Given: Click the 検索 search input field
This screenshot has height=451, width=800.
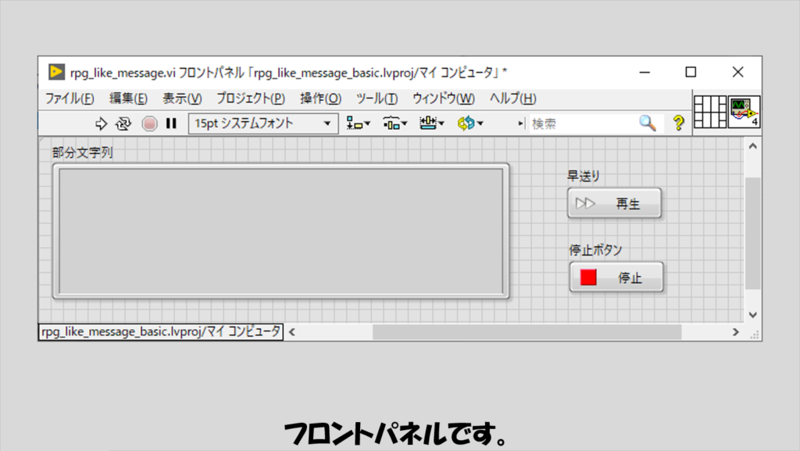Looking at the screenshot, I should [x=582, y=123].
